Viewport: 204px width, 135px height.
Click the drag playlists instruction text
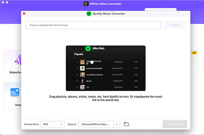tap(106, 98)
